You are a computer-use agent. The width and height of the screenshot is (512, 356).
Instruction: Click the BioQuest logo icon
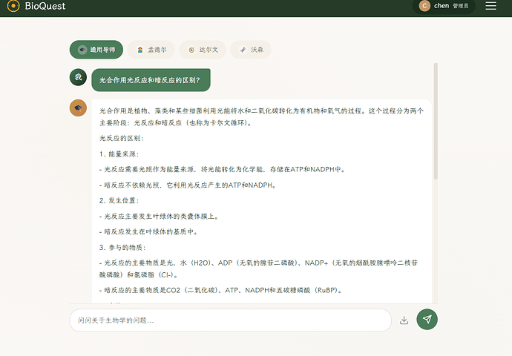tap(13, 6)
